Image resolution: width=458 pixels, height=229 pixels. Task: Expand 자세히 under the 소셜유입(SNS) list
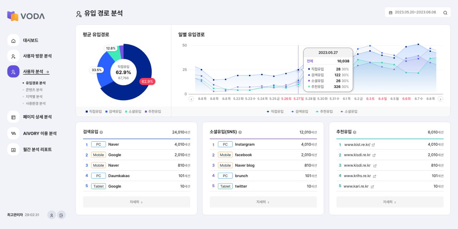coord(263,202)
